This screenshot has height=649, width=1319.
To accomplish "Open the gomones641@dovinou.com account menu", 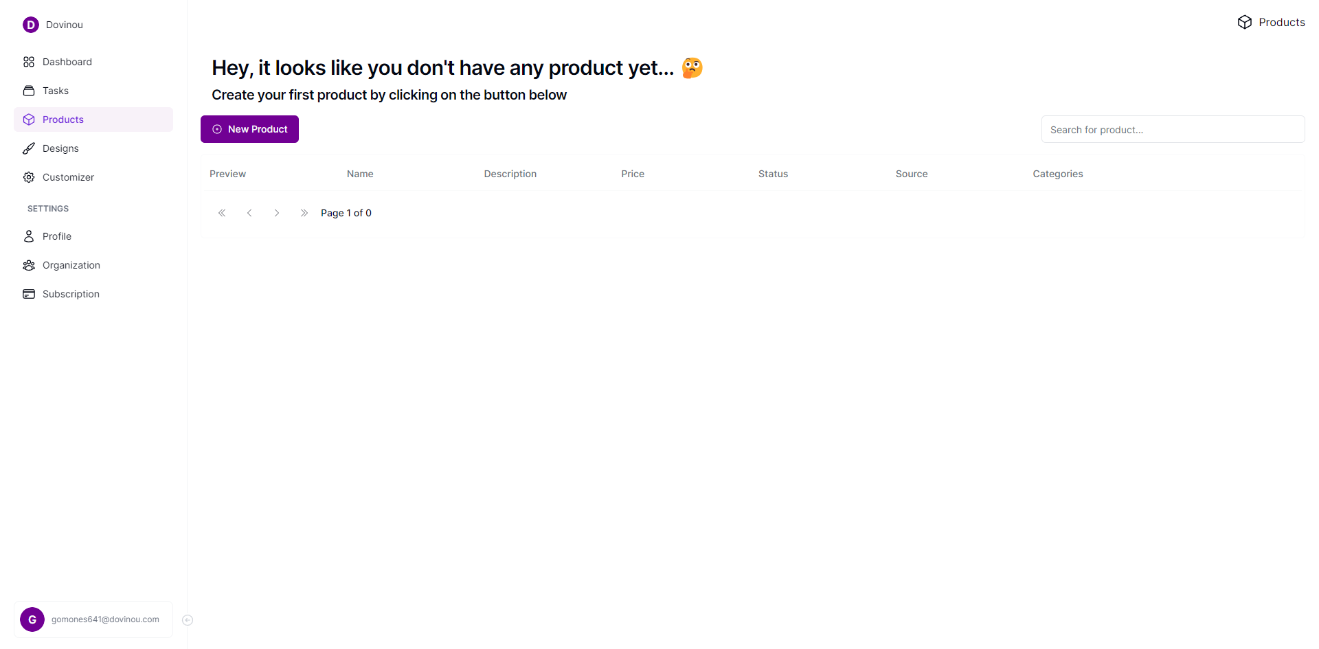I will [93, 619].
